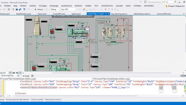Switch to KotelUtilizator.xaml tab
The height and width of the screenshot is (105, 186).
click(24, 14)
